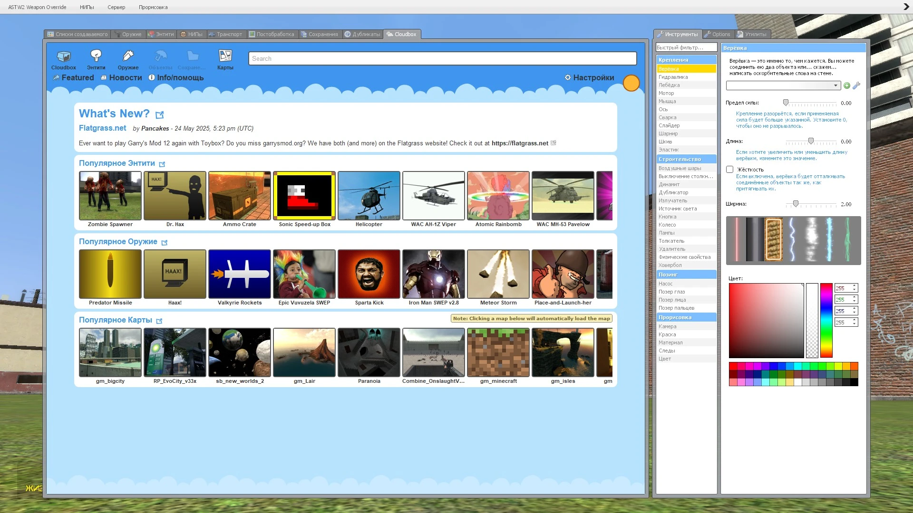Open Новости via the newspaper icon
The width and height of the screenshot is (913, 513).
(x=104, y=78)
